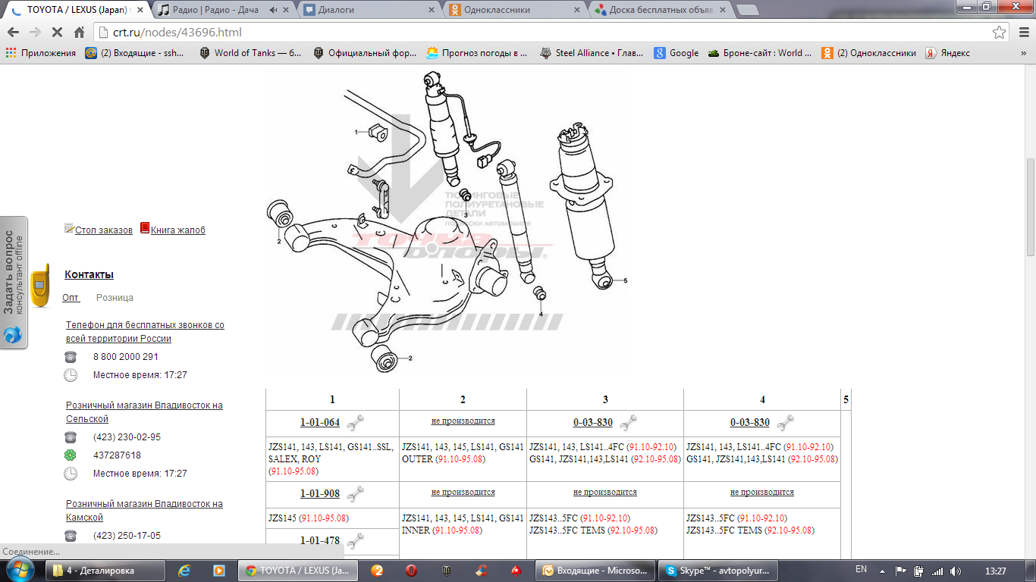This screenshot has width=1036, height=582.
Task: Open Яндекс bookmark
Action: pyautogui.click(x=947, y=53)
